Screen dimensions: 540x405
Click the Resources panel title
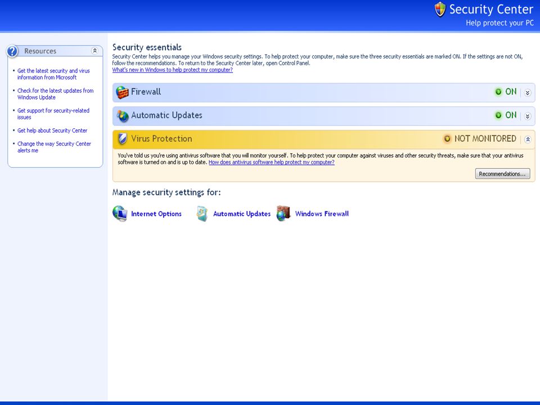pyautogui.click(x=40, y=51)
